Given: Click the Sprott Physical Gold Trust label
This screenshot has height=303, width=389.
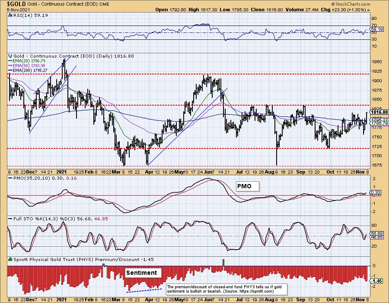Looking at the screenshot, I should 83,260.
